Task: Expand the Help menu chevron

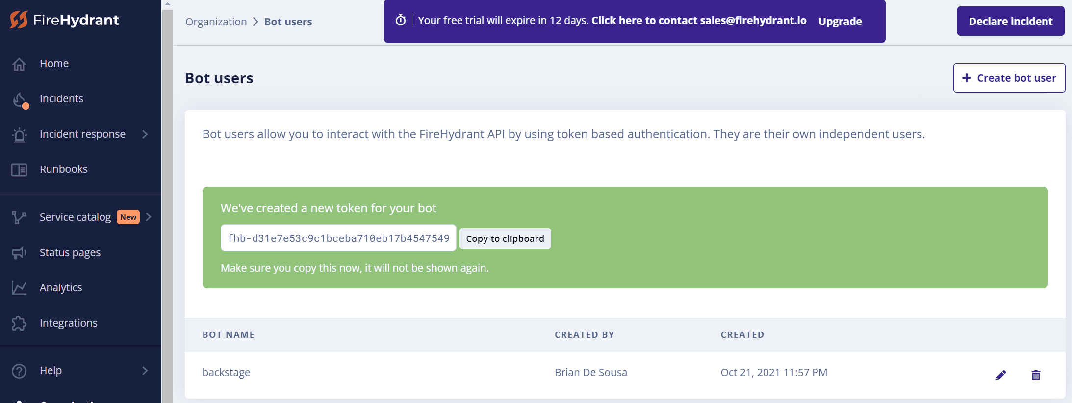Action: click(x=145, y=371)
